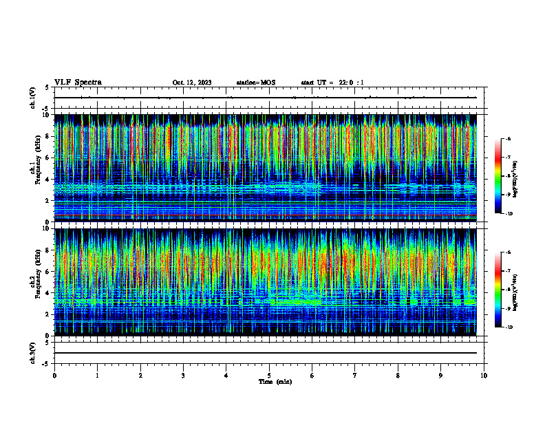The width and height of the screenshot is (545, 421).
Task: Click the '-6' label on upper colorbar
Action: (508, 139)
